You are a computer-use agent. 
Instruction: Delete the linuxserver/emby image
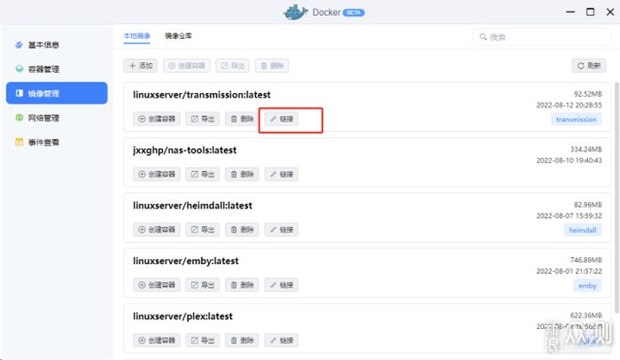point(242,286)
